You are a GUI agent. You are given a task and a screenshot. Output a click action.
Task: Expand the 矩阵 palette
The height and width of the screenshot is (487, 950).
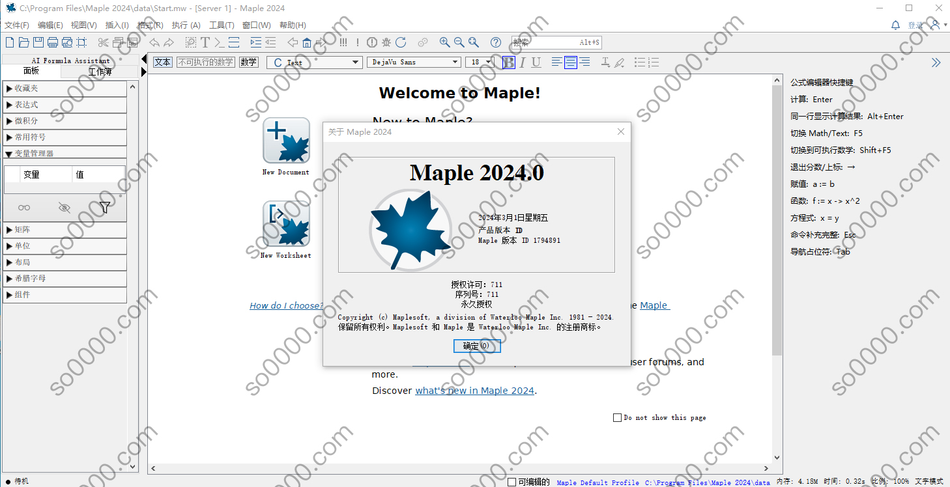coord(65,230)
